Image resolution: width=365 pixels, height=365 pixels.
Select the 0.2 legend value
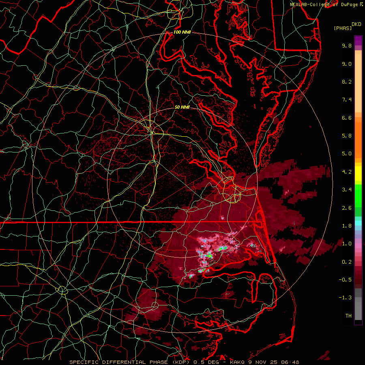[x=347, y=262]
